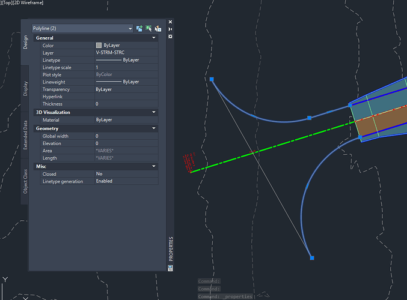Screen dimensions: 407x300
Task: Click the green dashed alignment line
Action: point(272,148)
